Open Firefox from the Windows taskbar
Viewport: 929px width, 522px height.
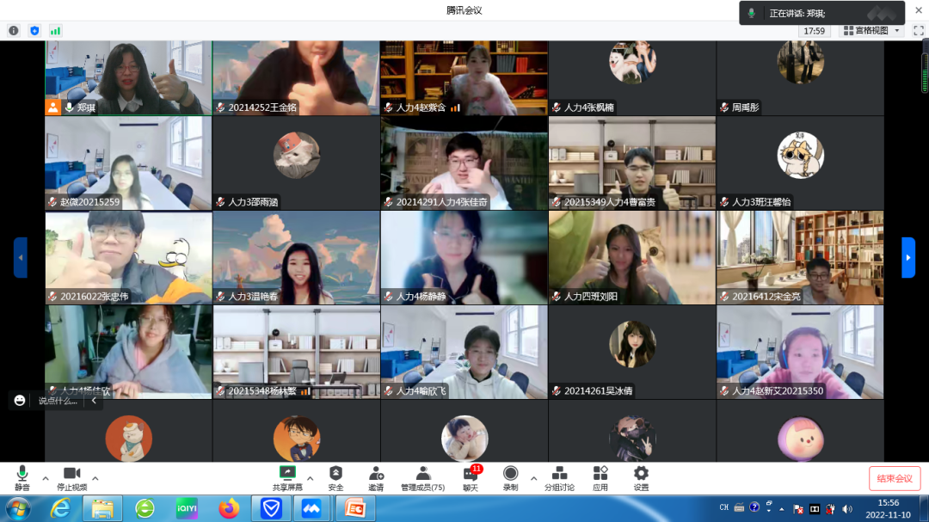[x=228, y=508]
